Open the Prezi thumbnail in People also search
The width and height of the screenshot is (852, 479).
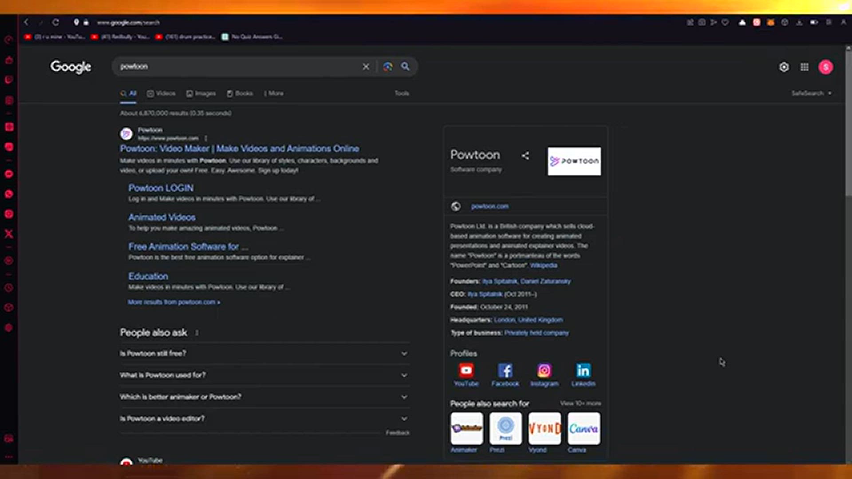[506, 428]
